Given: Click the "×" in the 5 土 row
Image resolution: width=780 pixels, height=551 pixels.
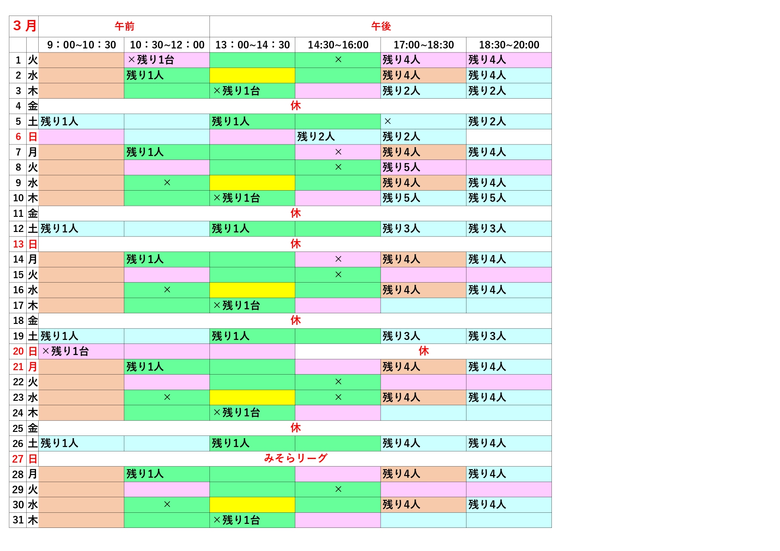Looking at the screenshot, I should pyautogui.click(x=387, y=121).
